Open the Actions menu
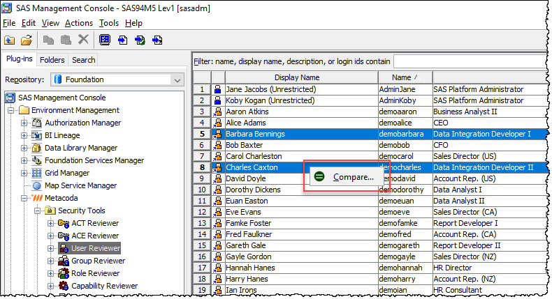This screenshot has height=299, width=552. coord(79,23)
